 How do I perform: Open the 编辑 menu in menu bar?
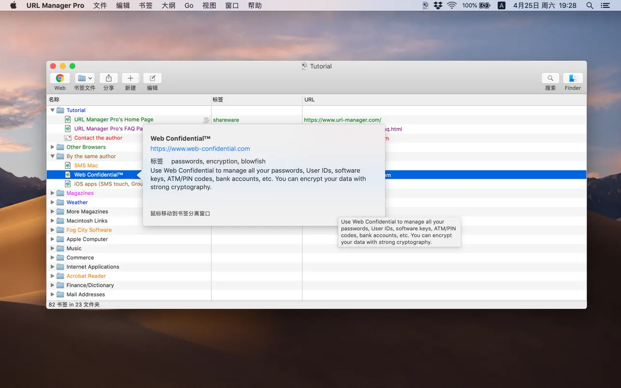[x=123, y=6]
